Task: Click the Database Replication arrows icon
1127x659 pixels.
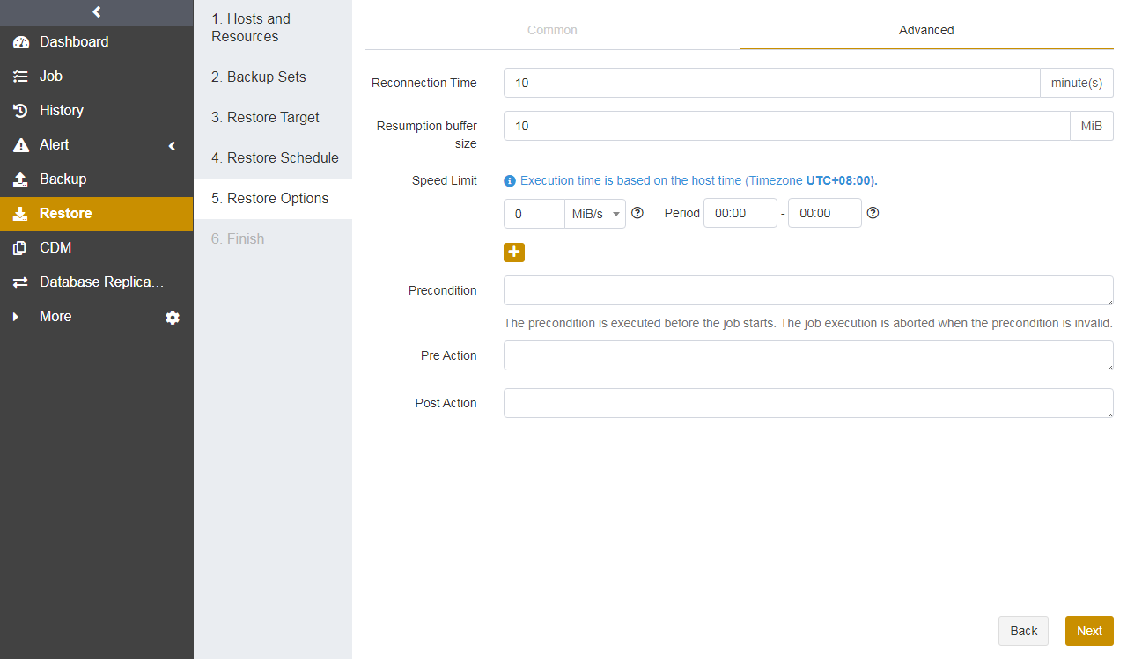Action: click(21, 282)
